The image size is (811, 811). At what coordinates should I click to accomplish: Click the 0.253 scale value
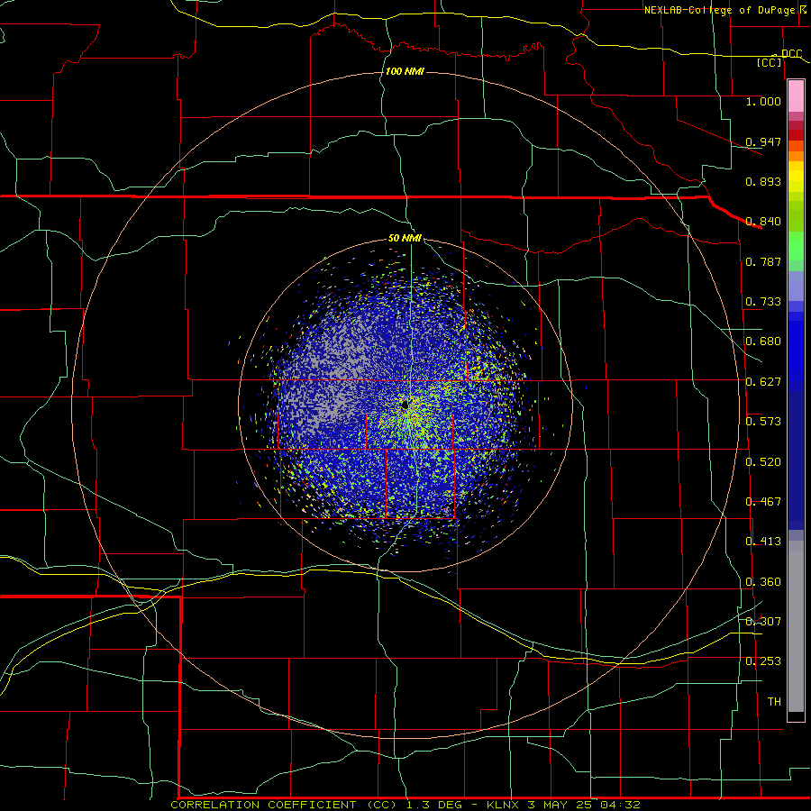[763, 661]
